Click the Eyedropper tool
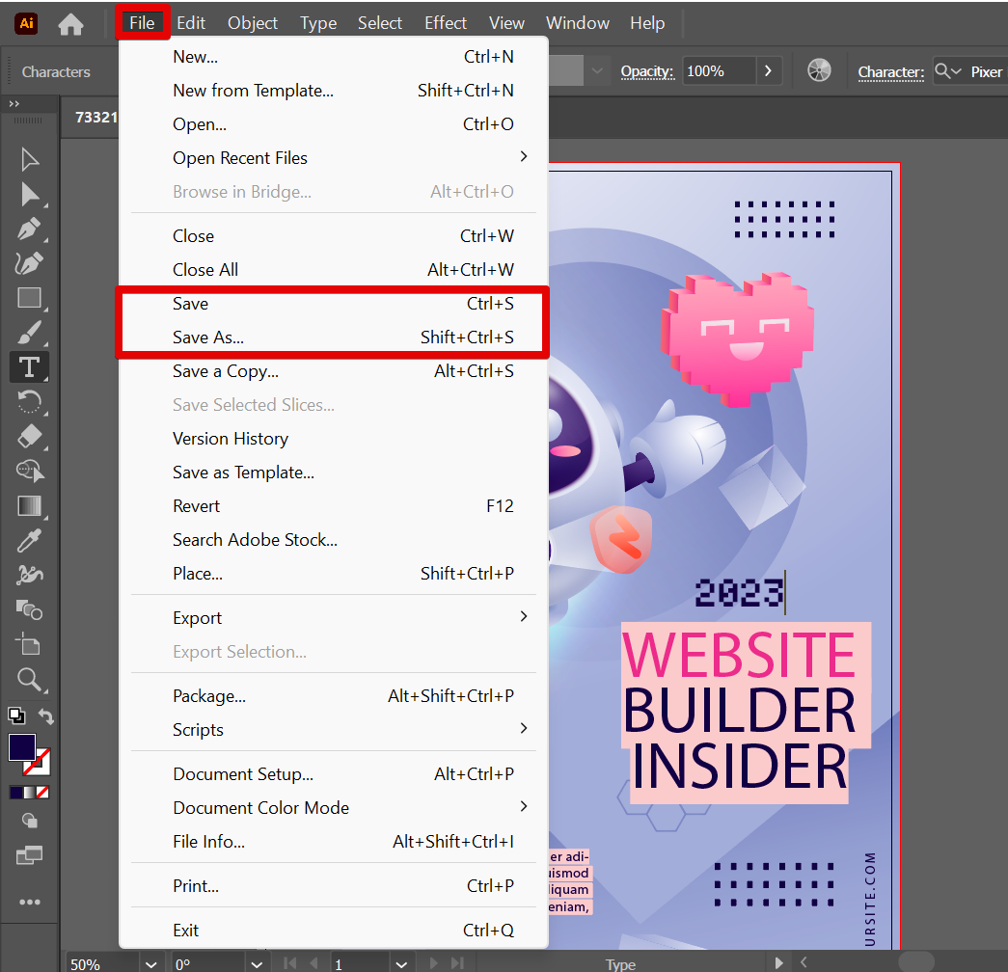The image size is (1008, 972). click(x=29, y=540)
